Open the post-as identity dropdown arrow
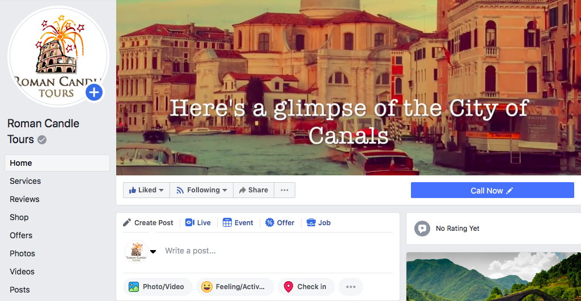 tap(153, 251)
